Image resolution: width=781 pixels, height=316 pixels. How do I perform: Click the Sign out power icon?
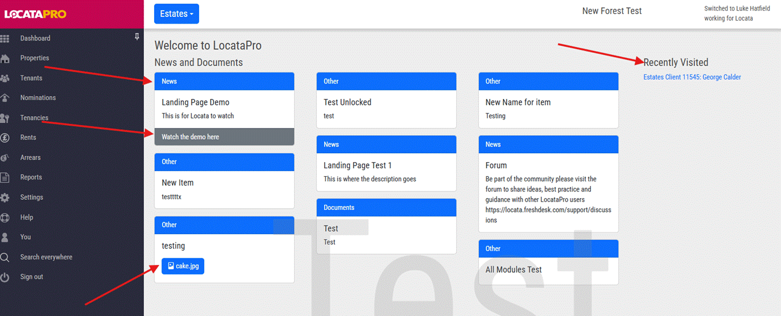point(5,277)
